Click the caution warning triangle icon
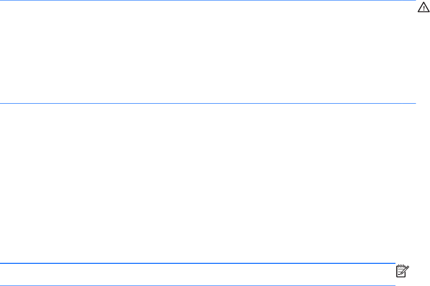The width and height of the screenshot is (430, 286). click(423, 8)
